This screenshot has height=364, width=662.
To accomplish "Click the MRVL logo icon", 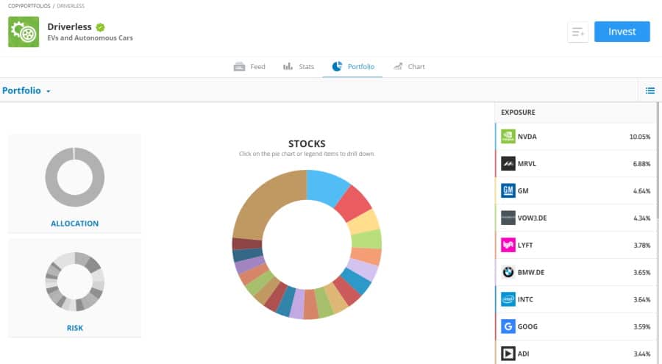I will [x=508, y=163].
